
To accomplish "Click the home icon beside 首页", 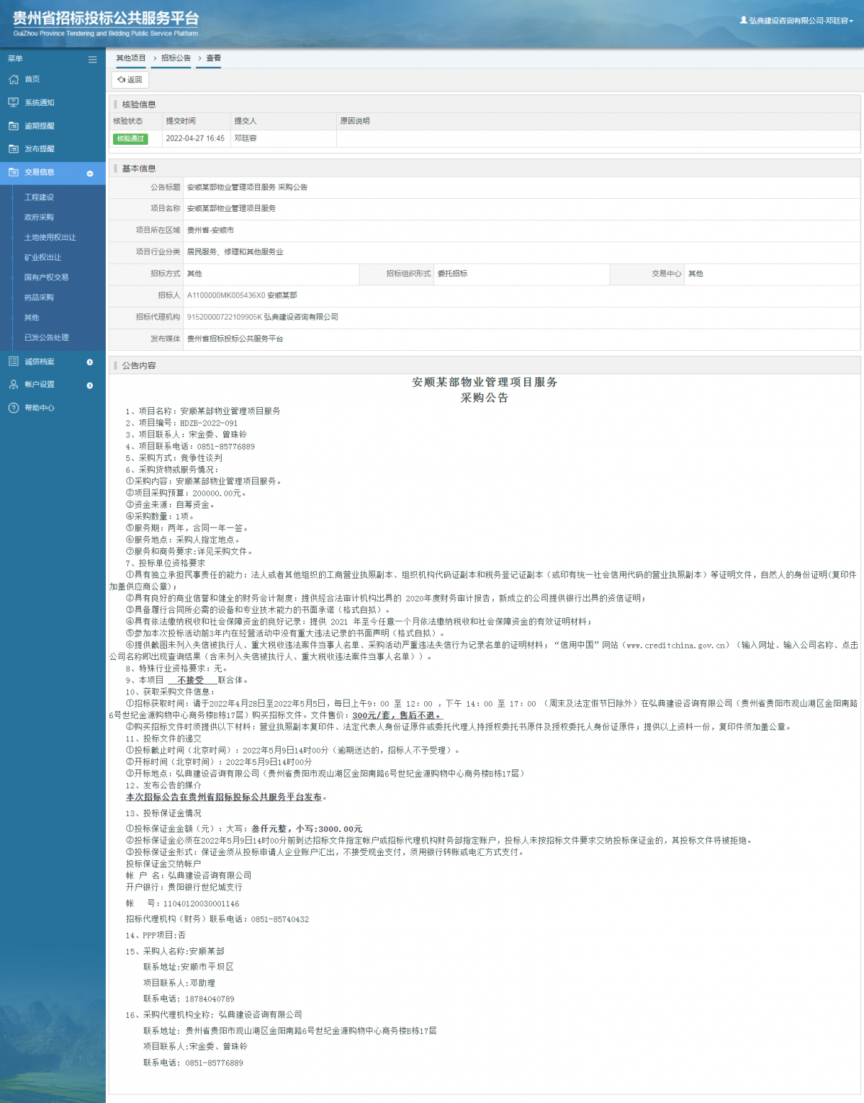I will tap(13, 79).
